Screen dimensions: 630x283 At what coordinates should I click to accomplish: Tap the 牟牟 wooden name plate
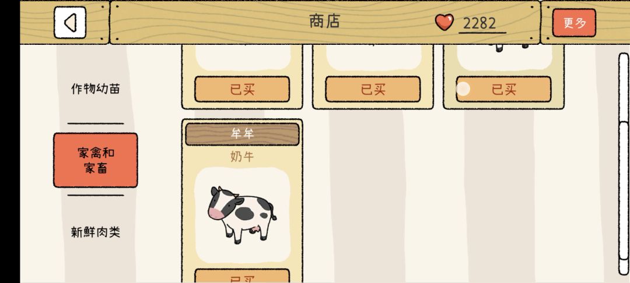tap(242, 135)
